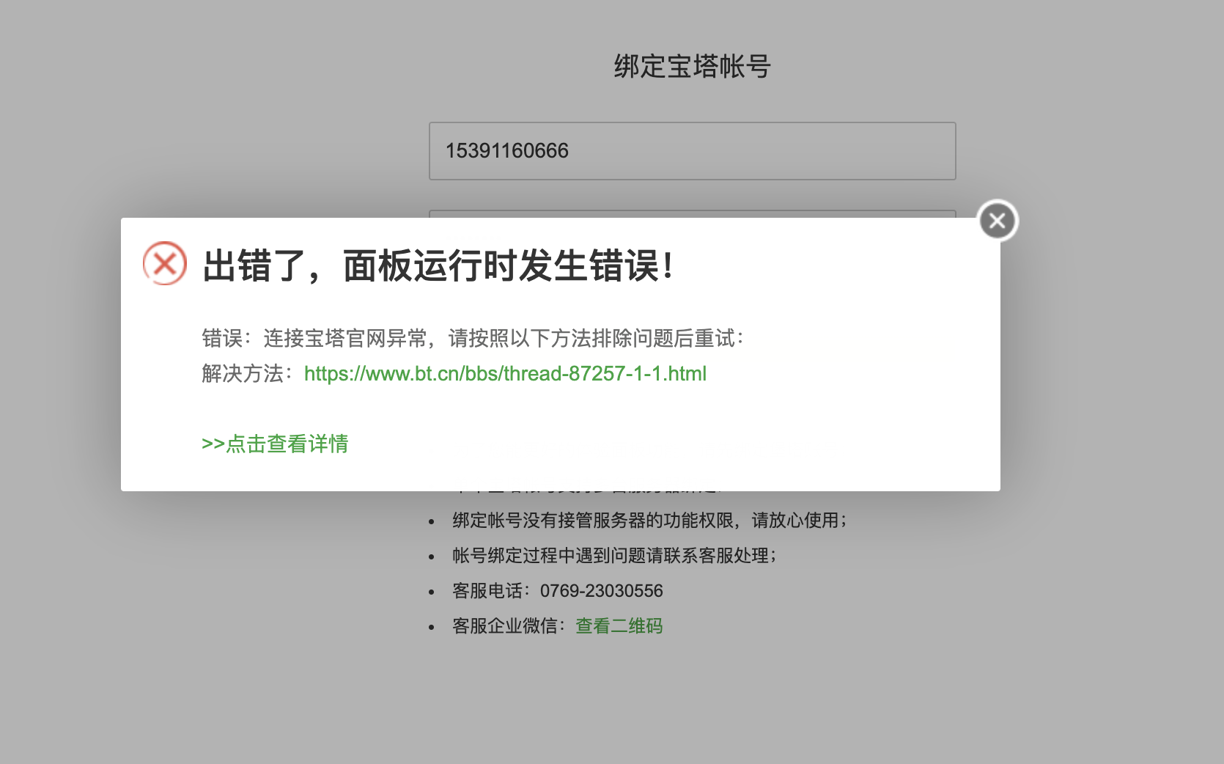Select the text '错误：连接宝塔官网异常'

click(x=314, y=339)
